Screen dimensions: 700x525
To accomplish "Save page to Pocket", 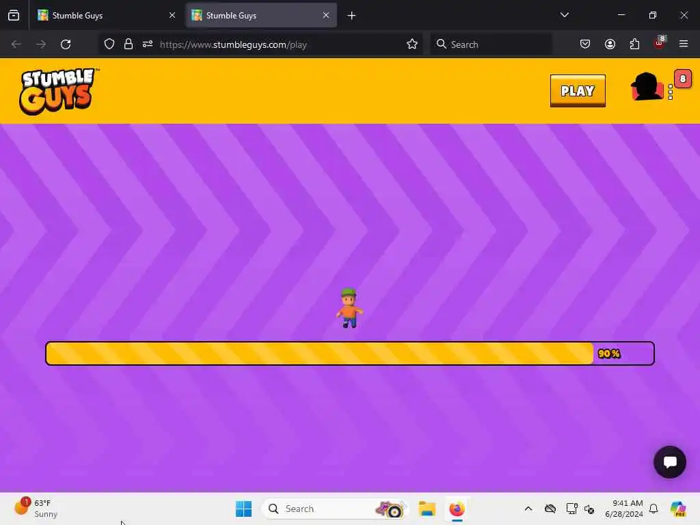I will tap(585, 44).
